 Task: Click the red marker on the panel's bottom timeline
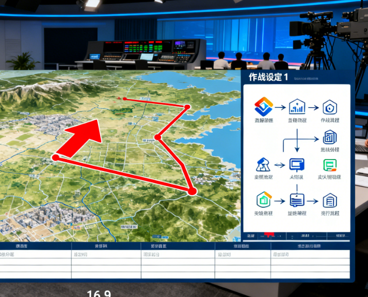point(269,235)
